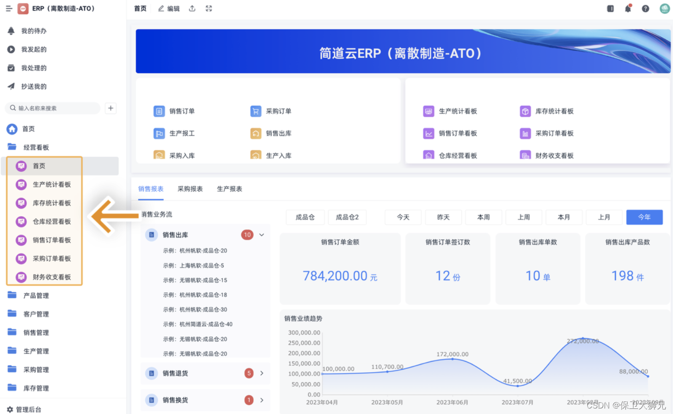Viewport: 673px width, 414px height.
Task: Open the 生产入库 shortcut icon
Action: 256,155
